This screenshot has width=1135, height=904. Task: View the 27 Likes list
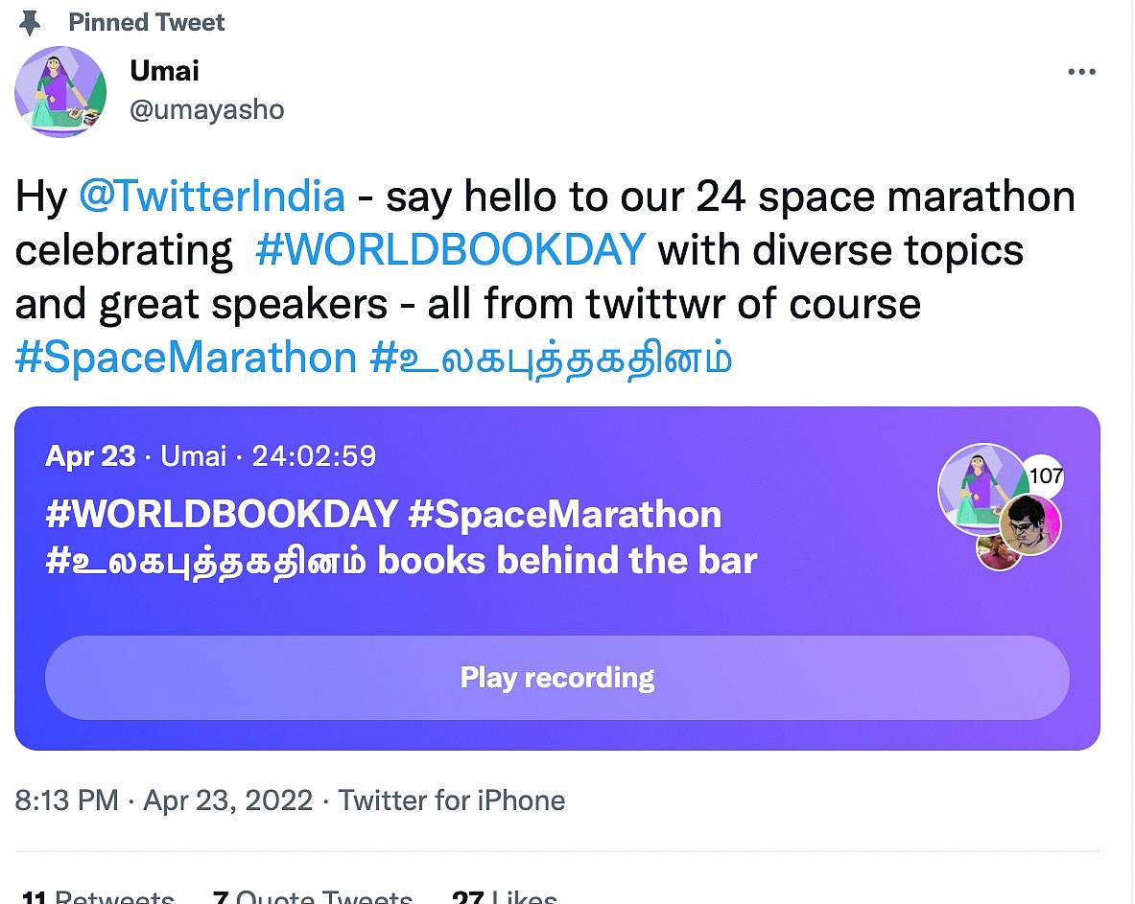point(504,896)
